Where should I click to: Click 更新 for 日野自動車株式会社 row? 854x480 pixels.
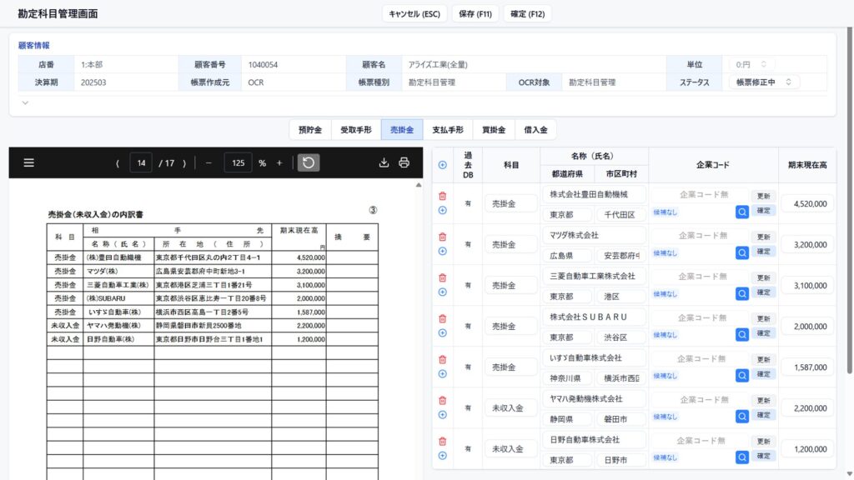tap(764, 442)
